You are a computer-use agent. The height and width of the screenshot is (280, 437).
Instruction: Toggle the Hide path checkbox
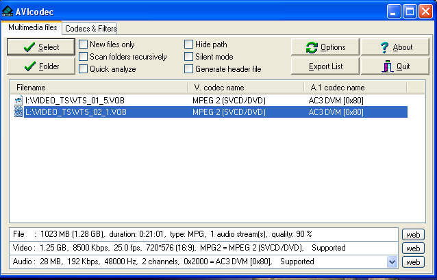(x=188, y=44)
